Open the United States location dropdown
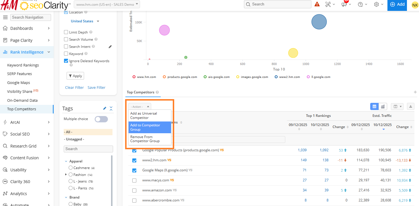 click(85, 21)
